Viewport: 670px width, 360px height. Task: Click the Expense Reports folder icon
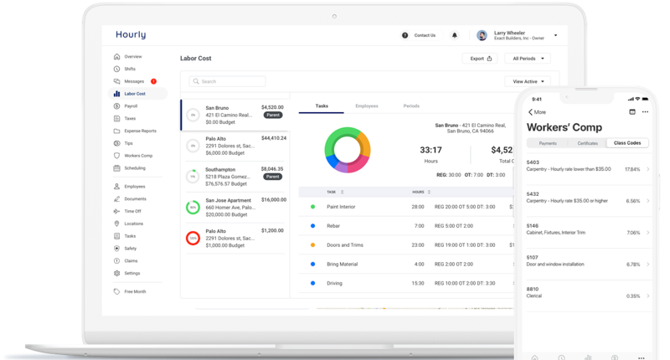(x=116, y=131)
